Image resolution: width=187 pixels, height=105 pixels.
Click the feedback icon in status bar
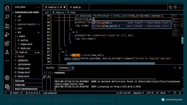click(x=175, y=93)
